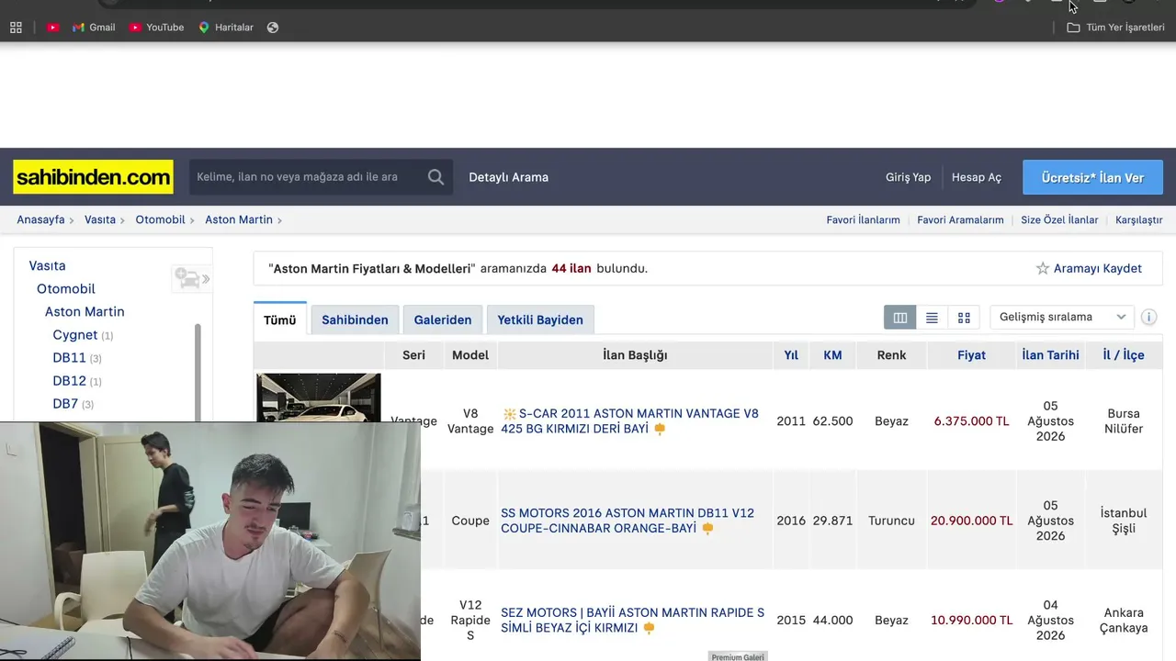Image resolution: width=1176 pixels, height=661 pixels.
Task: Open the Tüm Yer İşaretleri folder
Action: pyautogui.click(x=1115, y=28)
